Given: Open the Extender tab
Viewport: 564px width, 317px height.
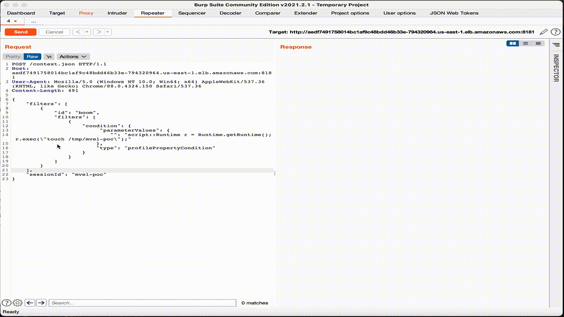Looking at the screenshot, I should [x=306, y=13].
